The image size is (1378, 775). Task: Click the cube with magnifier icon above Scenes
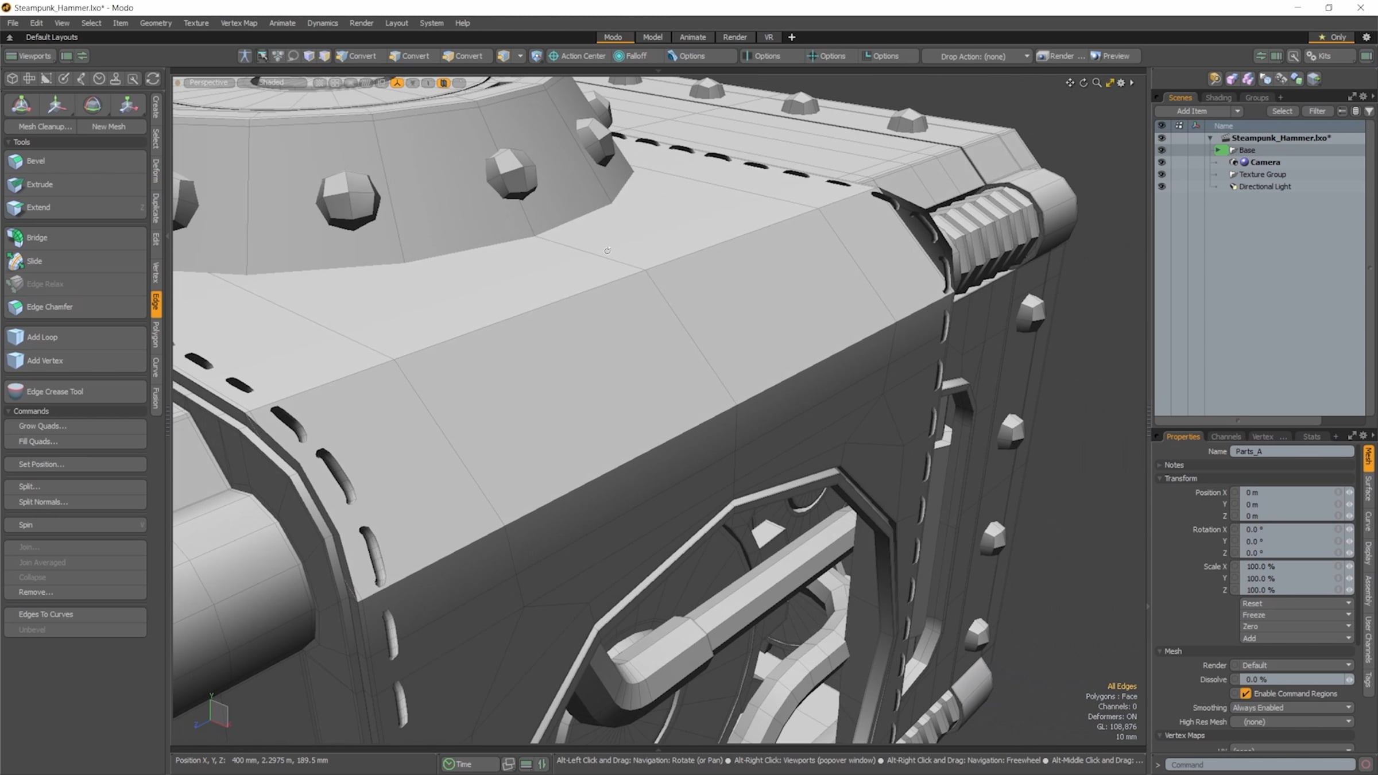tap(1214, 79)
